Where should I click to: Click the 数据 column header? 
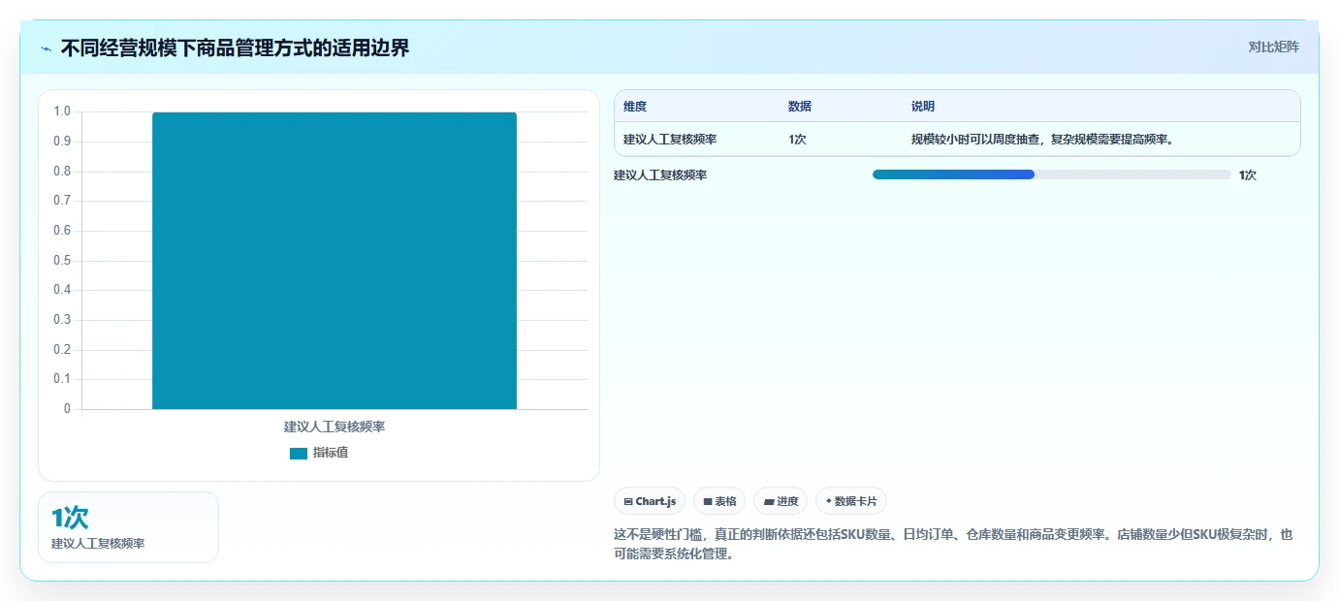800,107
